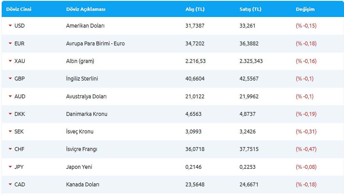Click the red arrow icon next to EUR

(x=10, y=43)
